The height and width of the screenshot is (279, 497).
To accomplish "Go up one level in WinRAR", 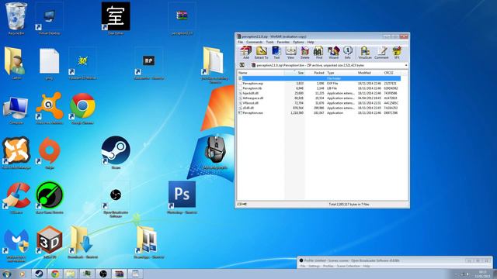I will pyautogui.click(x=242, y=65).
